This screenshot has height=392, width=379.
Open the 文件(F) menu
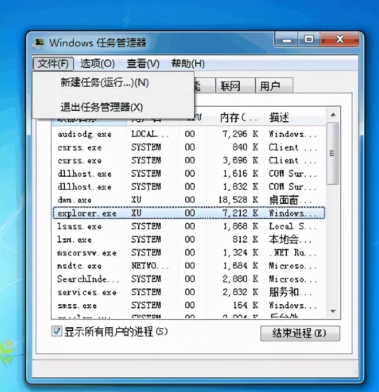click(x=53, y=63)
